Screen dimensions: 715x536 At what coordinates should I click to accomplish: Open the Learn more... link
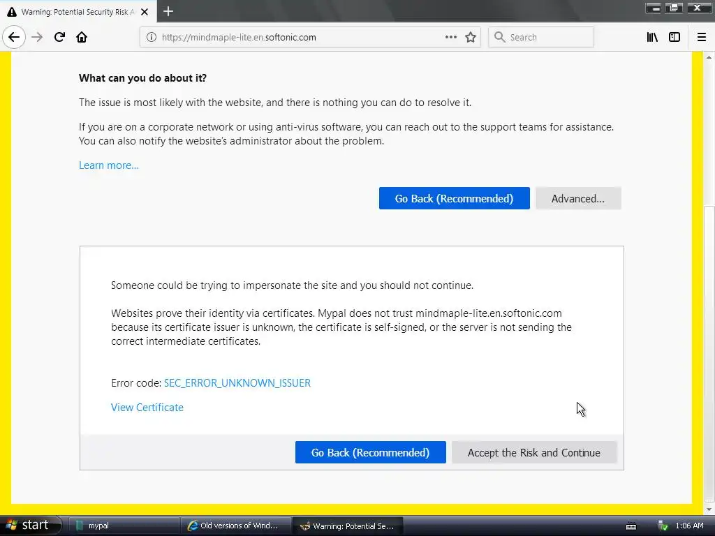(108, 165)
